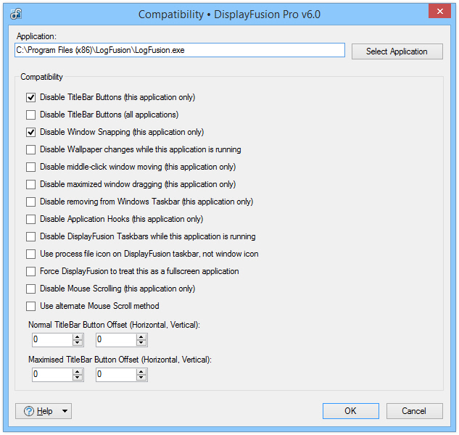The width and height of the screenshot is (459, 435).
Task: Check Disable removing from Windows Taskbar
Action: tap(30, 202)
